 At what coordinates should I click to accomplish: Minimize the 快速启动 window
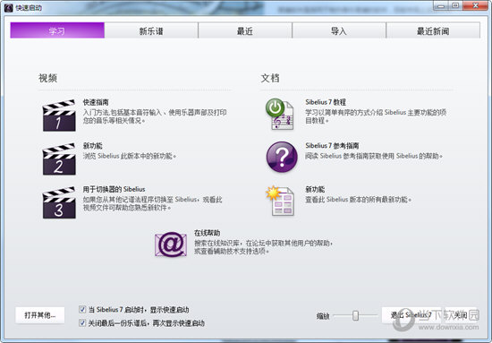(441, 5)
